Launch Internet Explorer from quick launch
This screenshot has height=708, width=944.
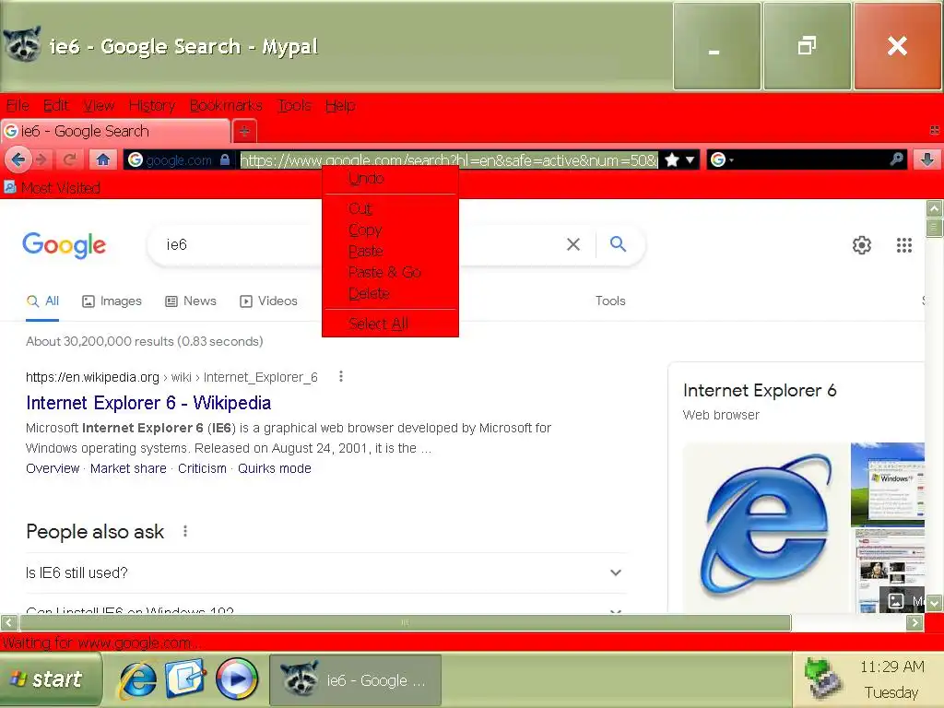tap(138, 679)
